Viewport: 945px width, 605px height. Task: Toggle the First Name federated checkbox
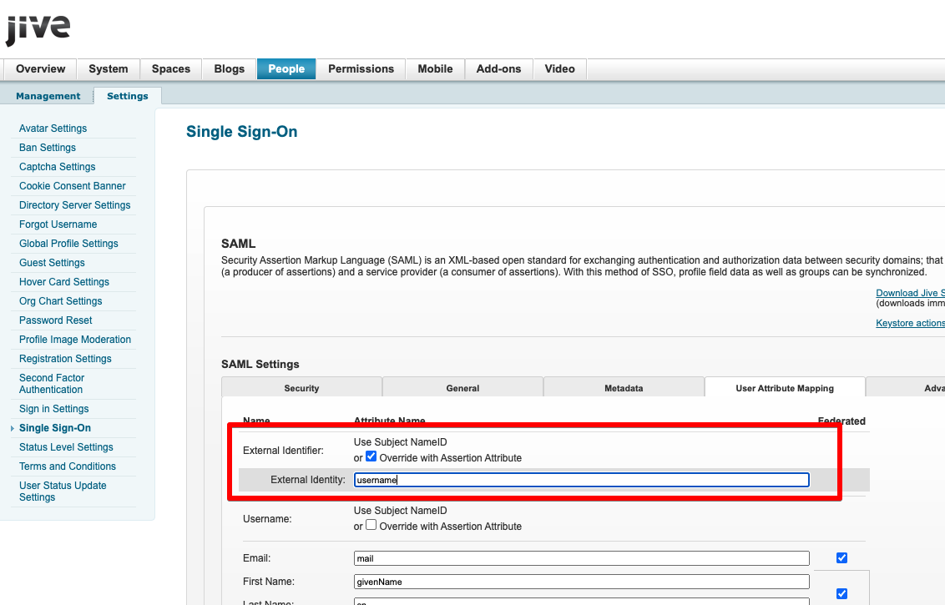[842, 594]
